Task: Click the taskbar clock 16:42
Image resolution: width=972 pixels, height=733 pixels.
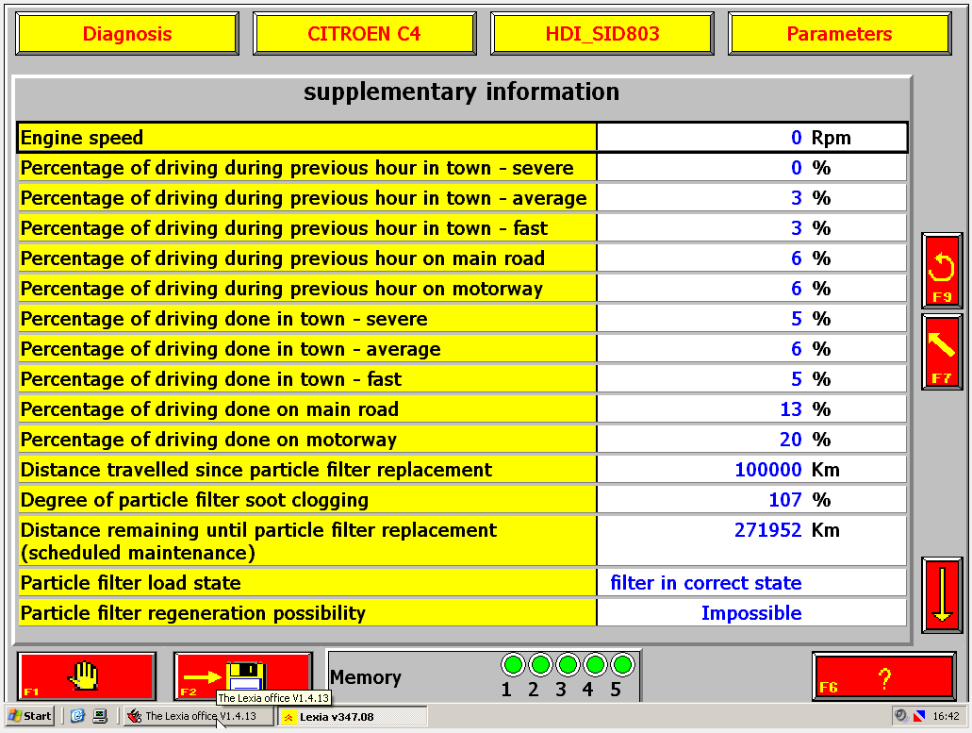Action: 946,716
